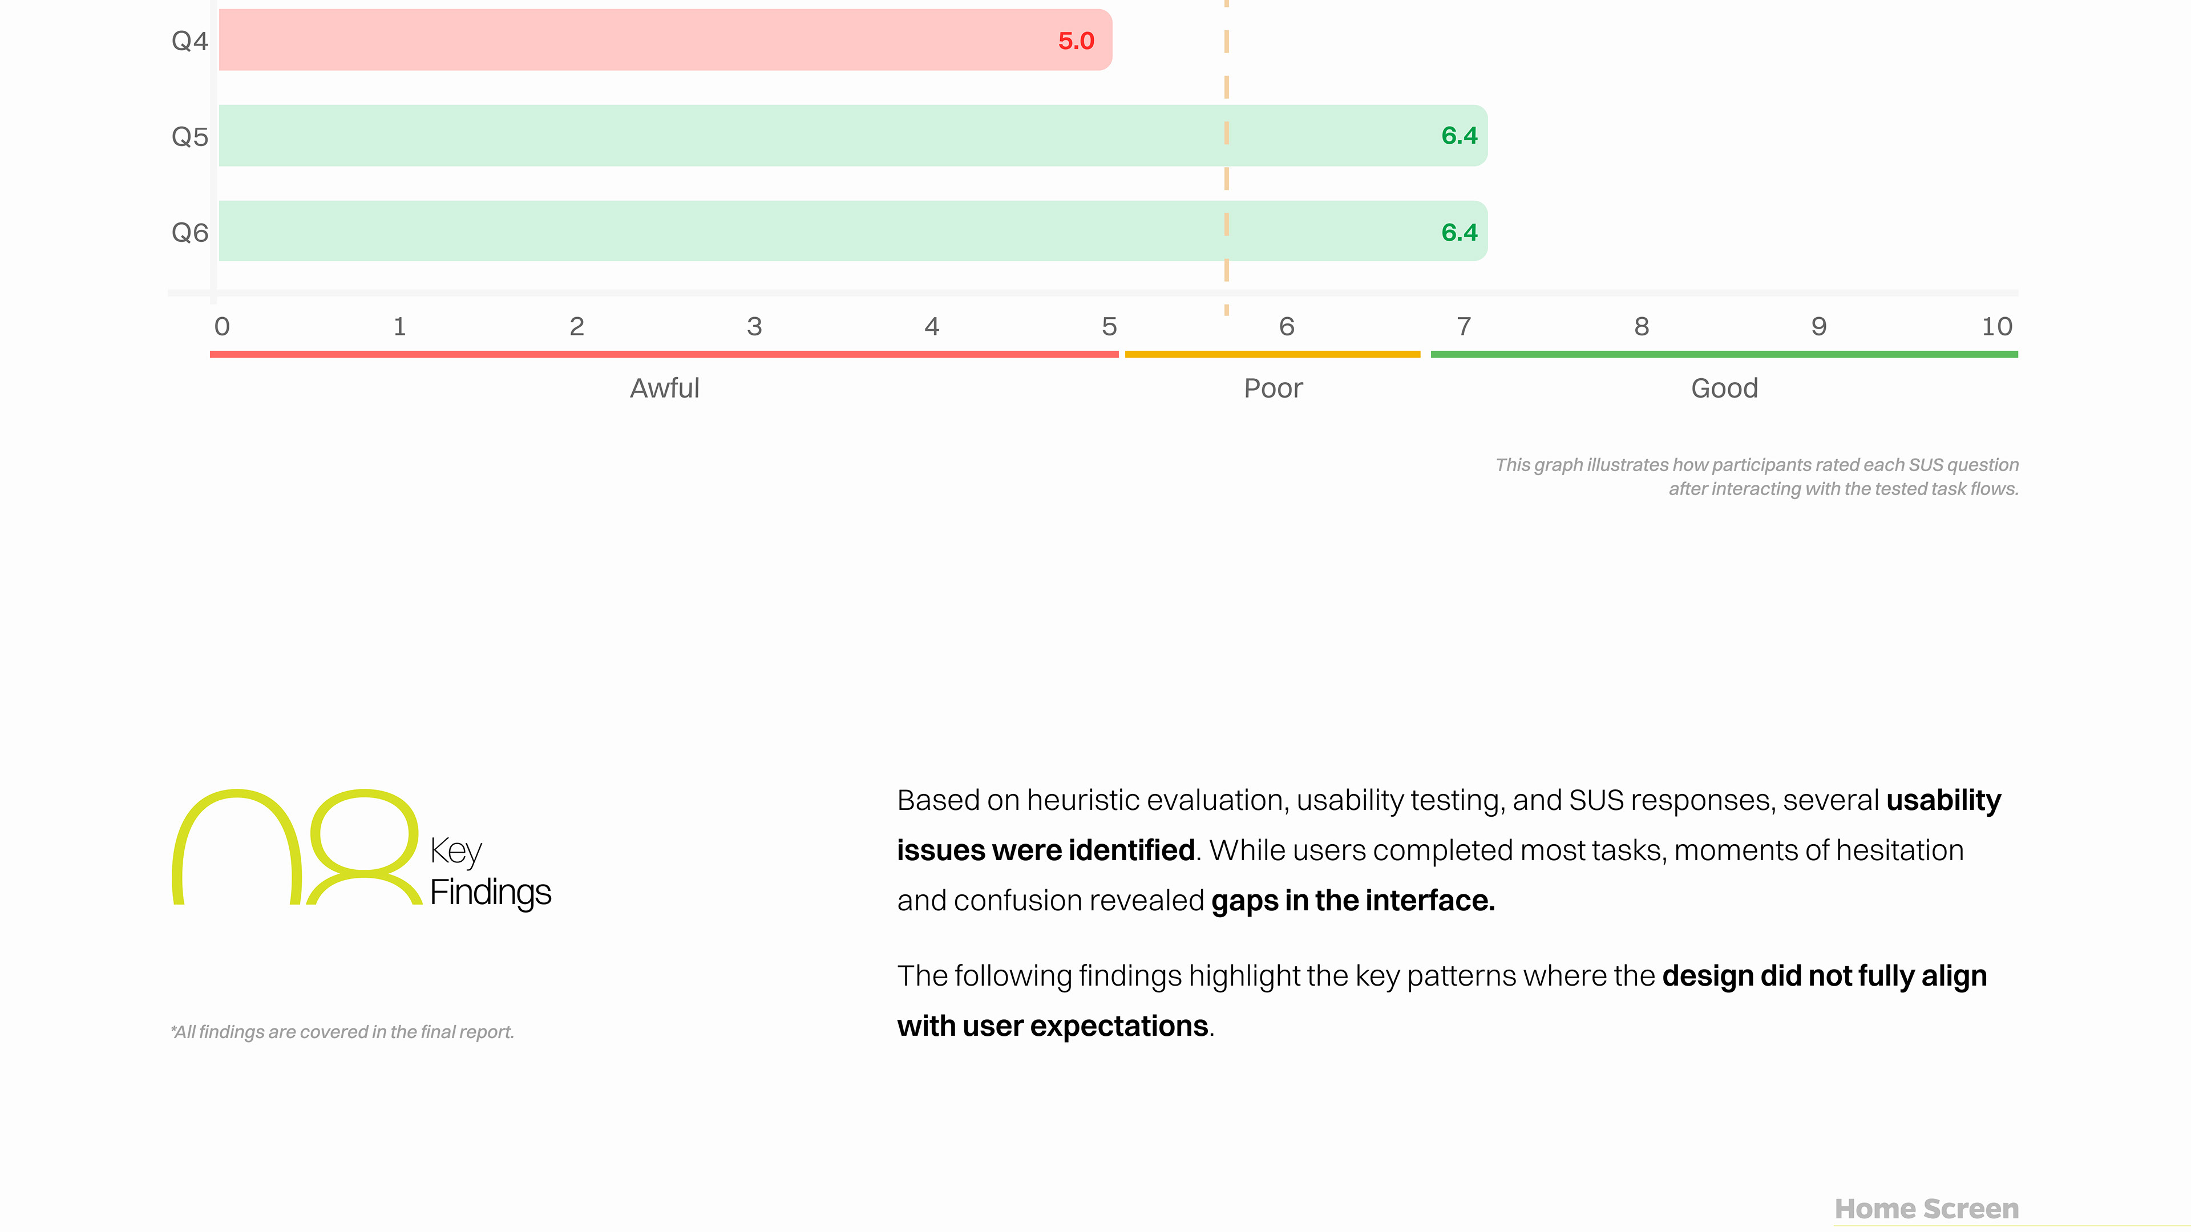Click axis tick number 8

click(x=1642, y=326)
